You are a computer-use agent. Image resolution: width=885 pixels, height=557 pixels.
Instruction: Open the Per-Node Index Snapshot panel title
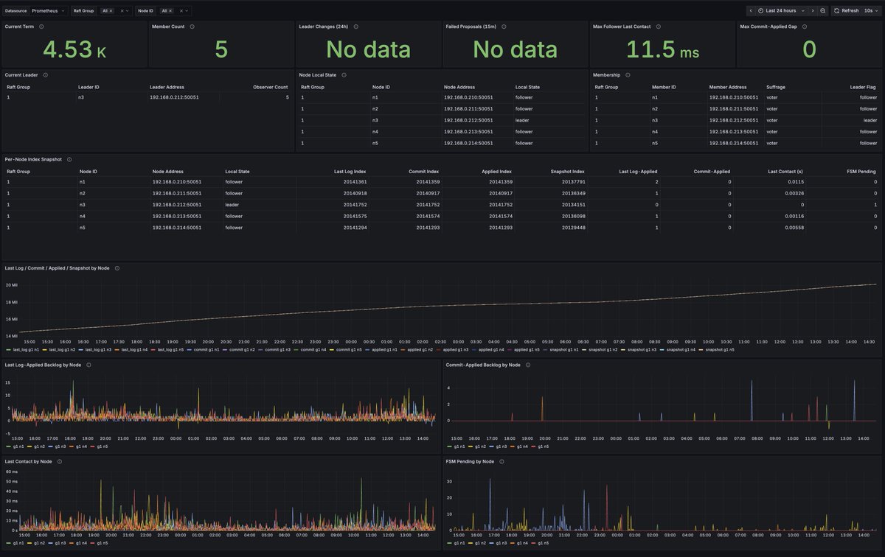(34, 159)
